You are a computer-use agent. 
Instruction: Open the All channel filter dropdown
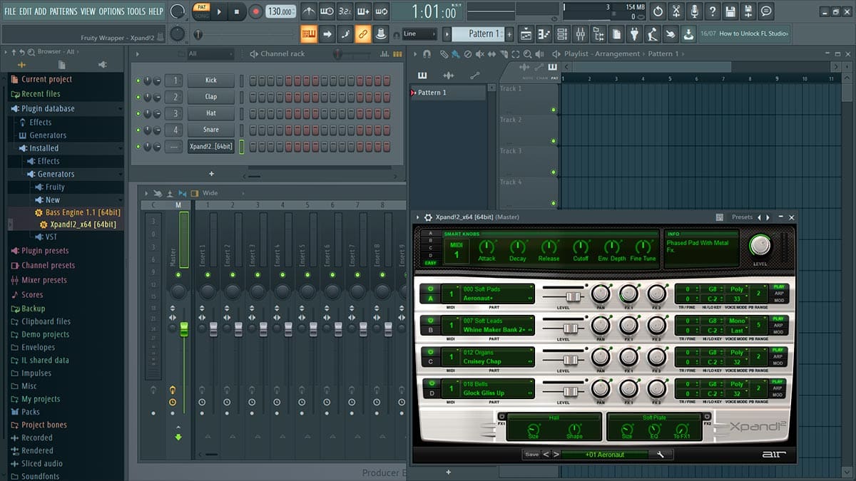[x=210, y=54]
